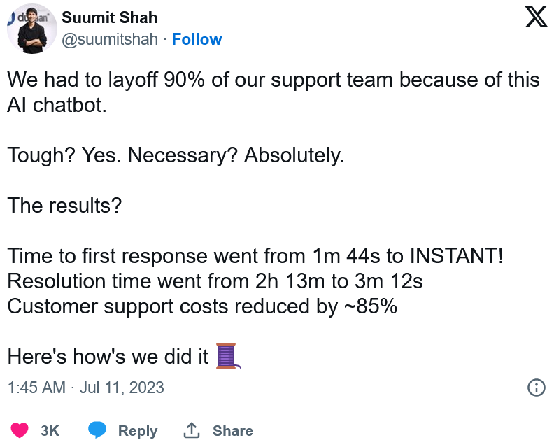Screen dimensions: 554x447
Task: Click the "Tough? Yes. Necessary? Absolutely." line
Action: pos(176,155)
